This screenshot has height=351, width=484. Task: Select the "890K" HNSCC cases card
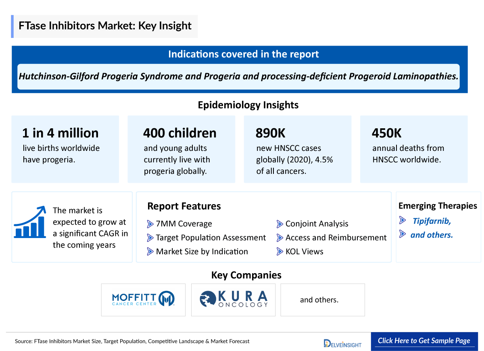[x=297, y=149]
